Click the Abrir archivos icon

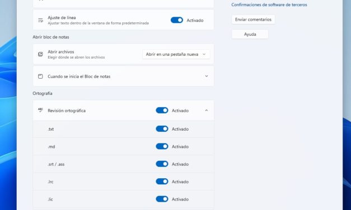[x=40, y=54]
